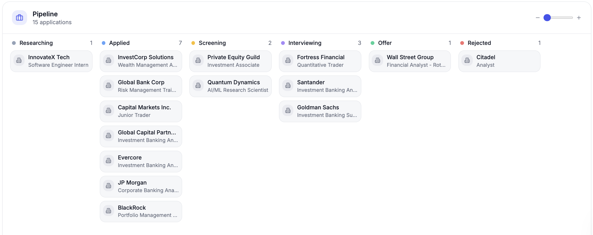Open the Wall Street Group application name

point(410,57)
